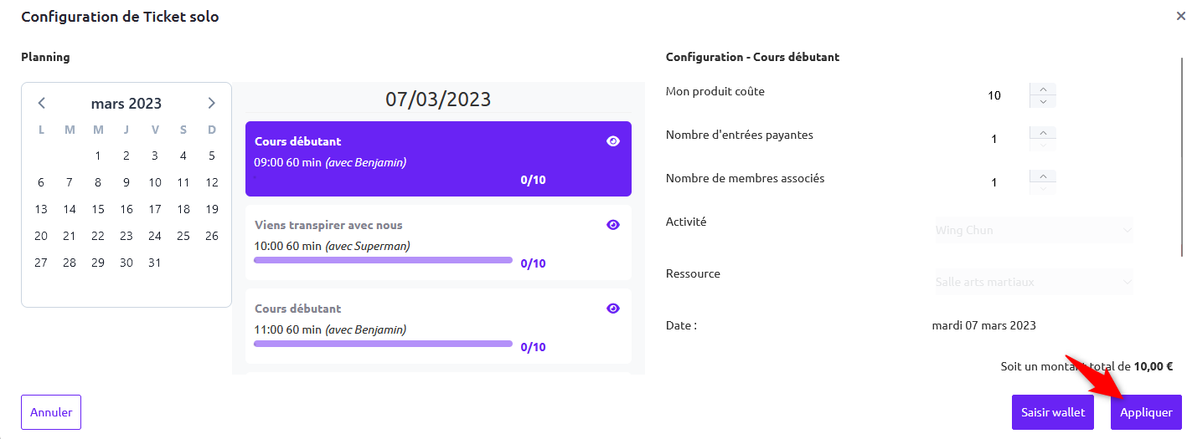Cancel with the Annuler button
1187x439 pixels.
click(51, 412)
